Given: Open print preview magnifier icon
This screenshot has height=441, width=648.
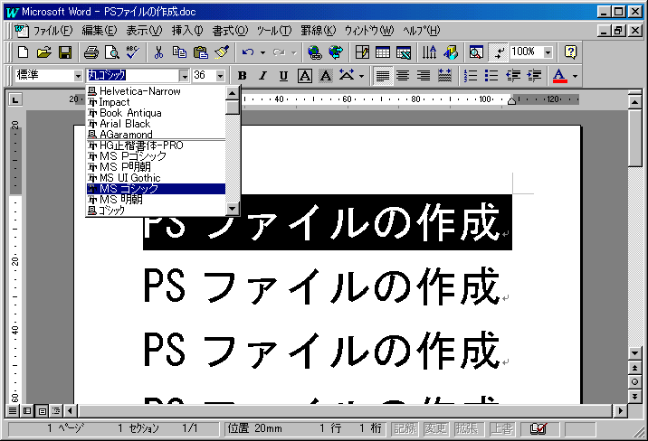Looking at the screenshot, I should coord(111,52).
